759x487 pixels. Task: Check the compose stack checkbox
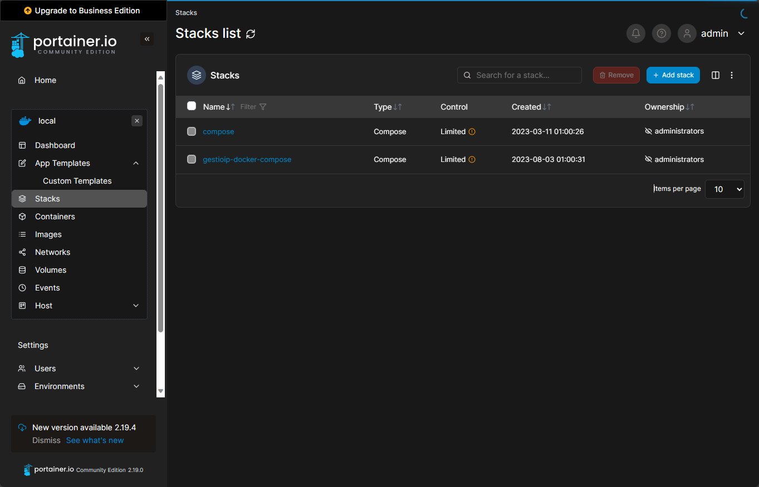point(192,132)
